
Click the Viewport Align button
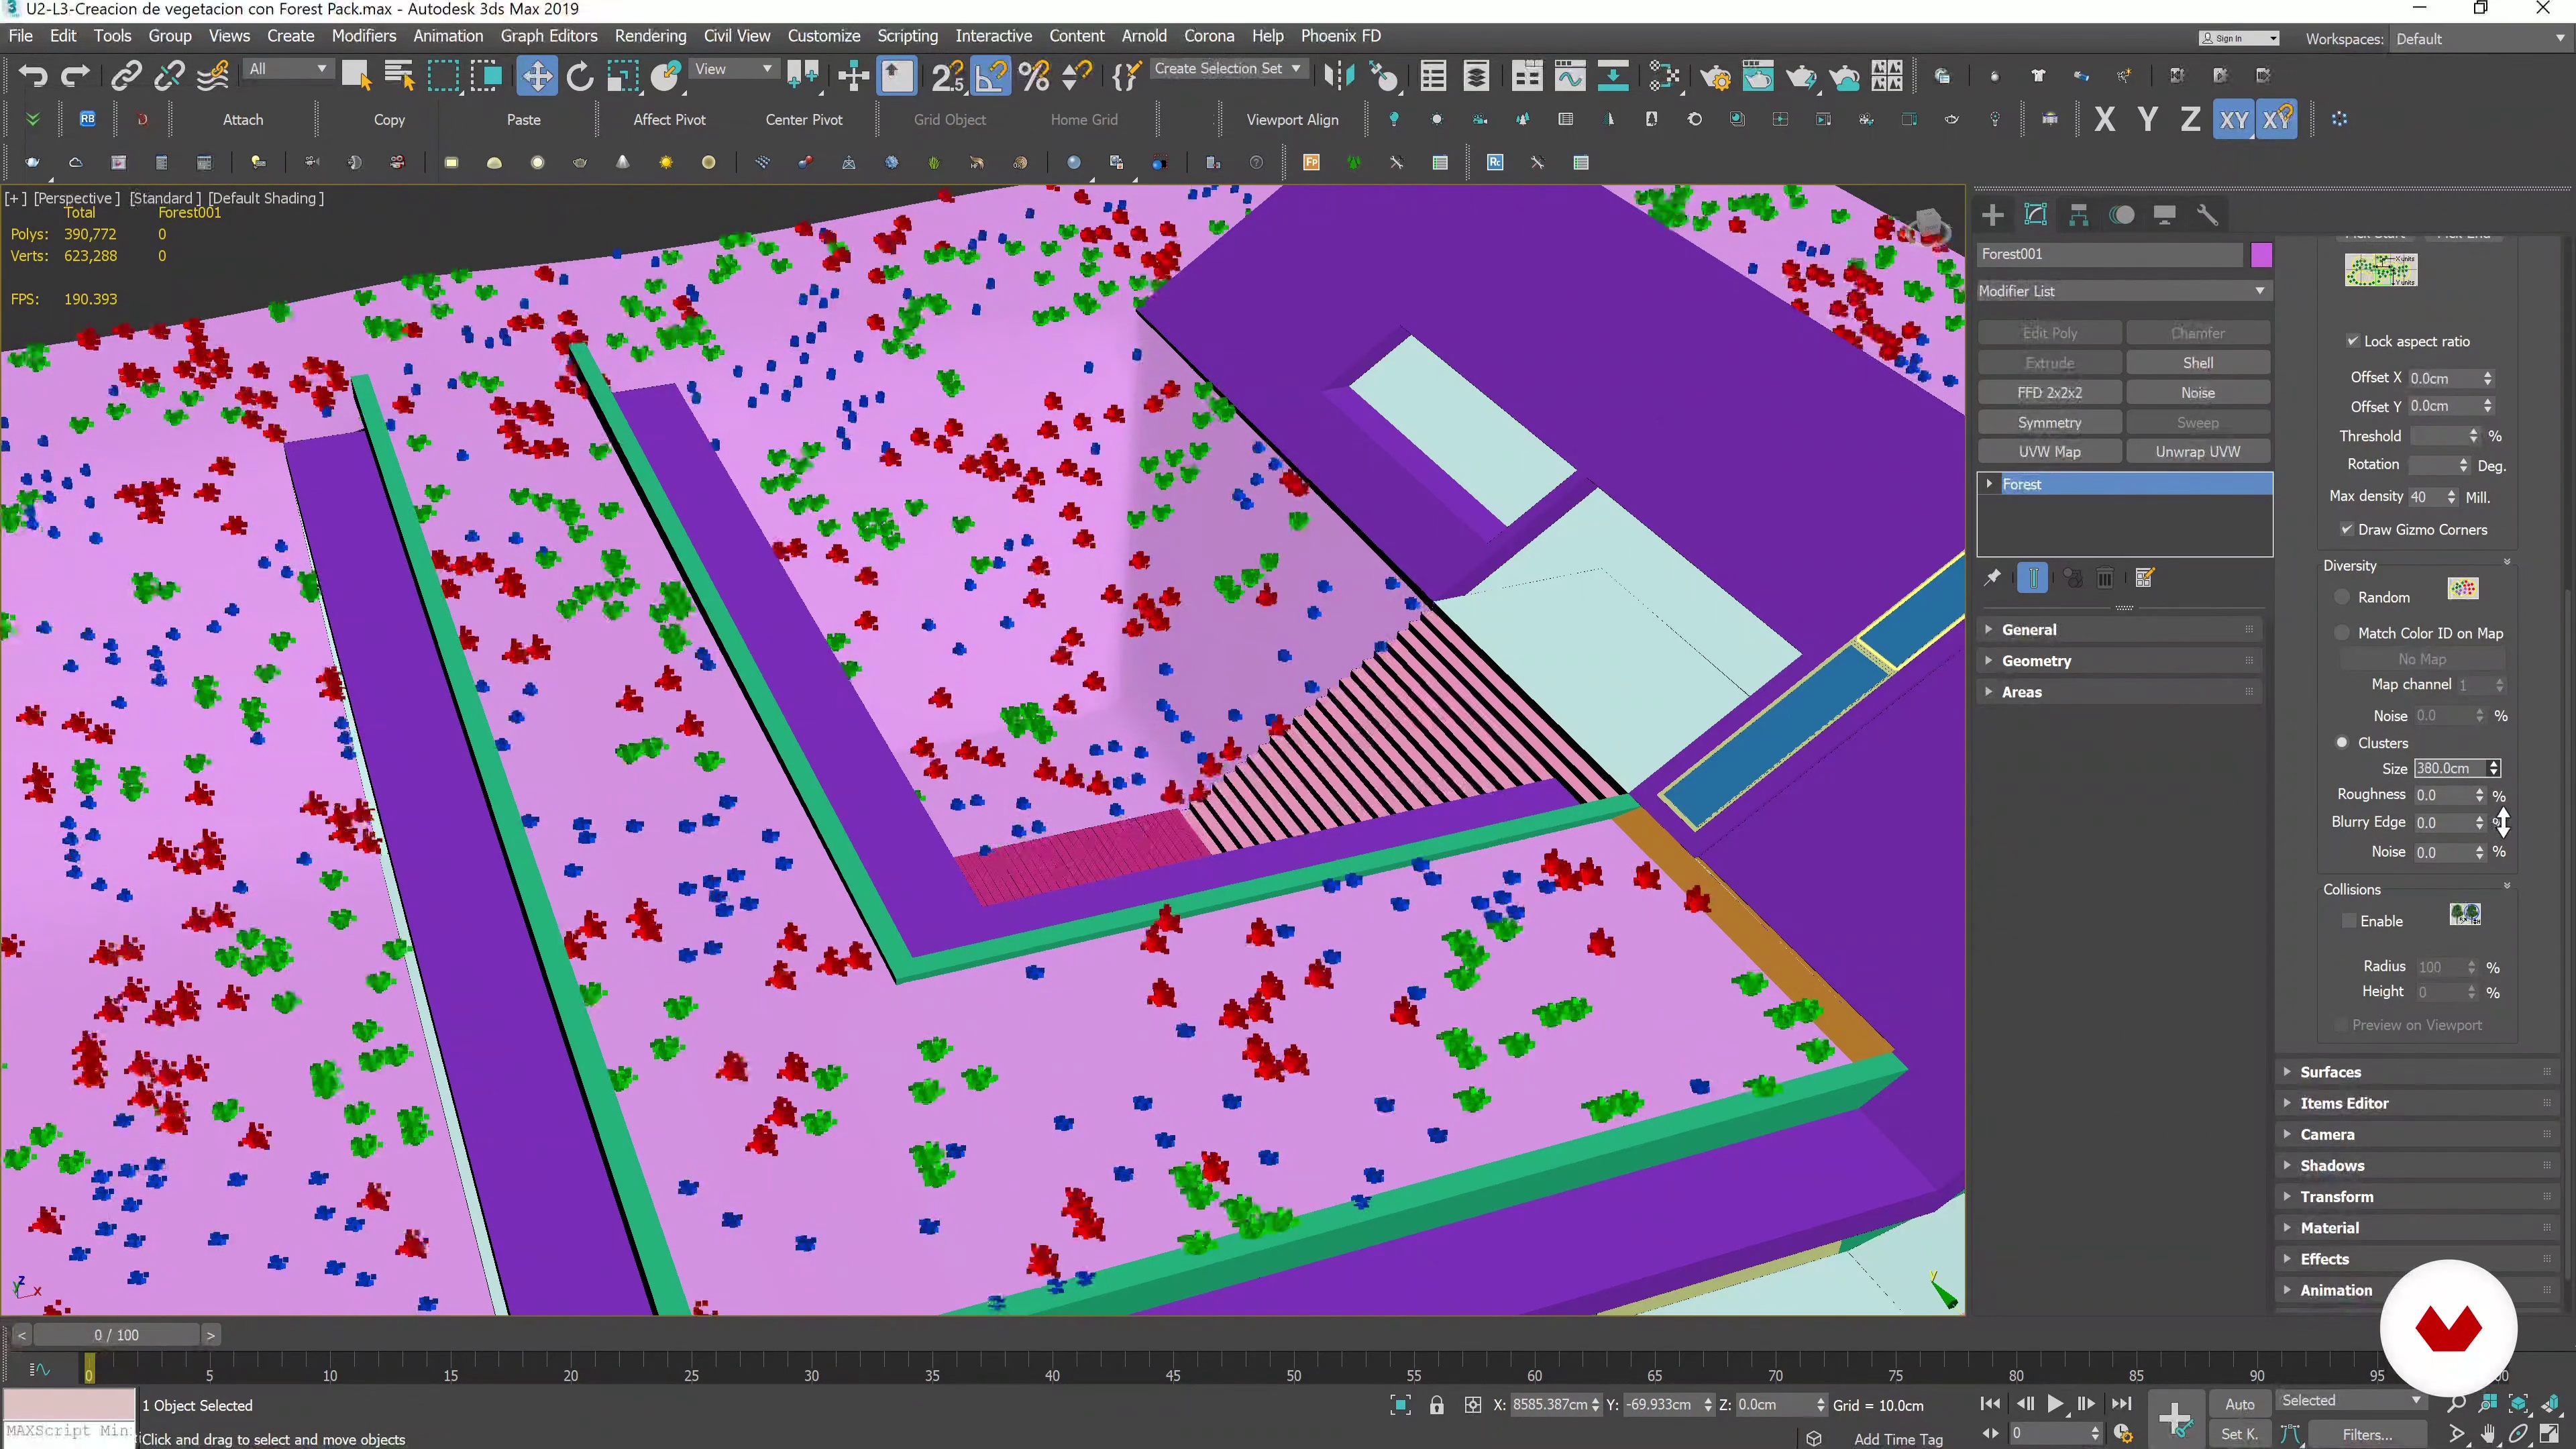[1292, 119]
